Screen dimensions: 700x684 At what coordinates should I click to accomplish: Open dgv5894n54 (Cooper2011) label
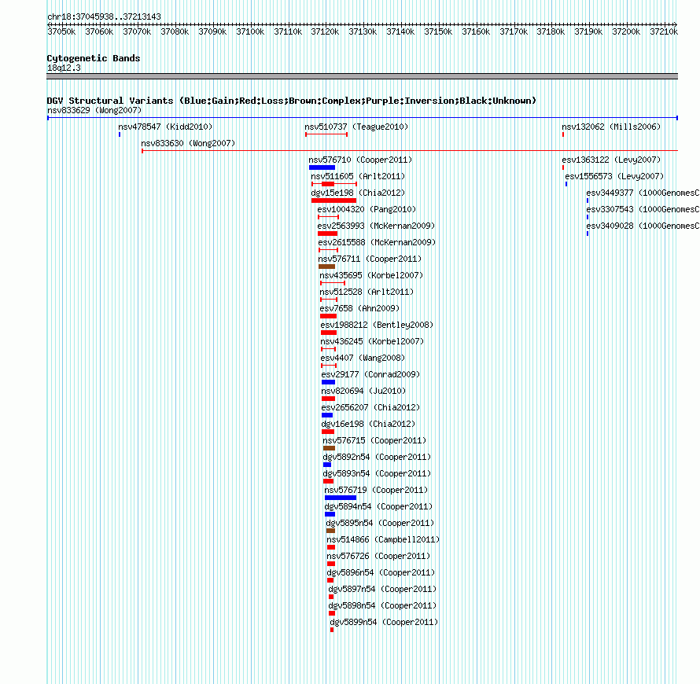(378, 506)
